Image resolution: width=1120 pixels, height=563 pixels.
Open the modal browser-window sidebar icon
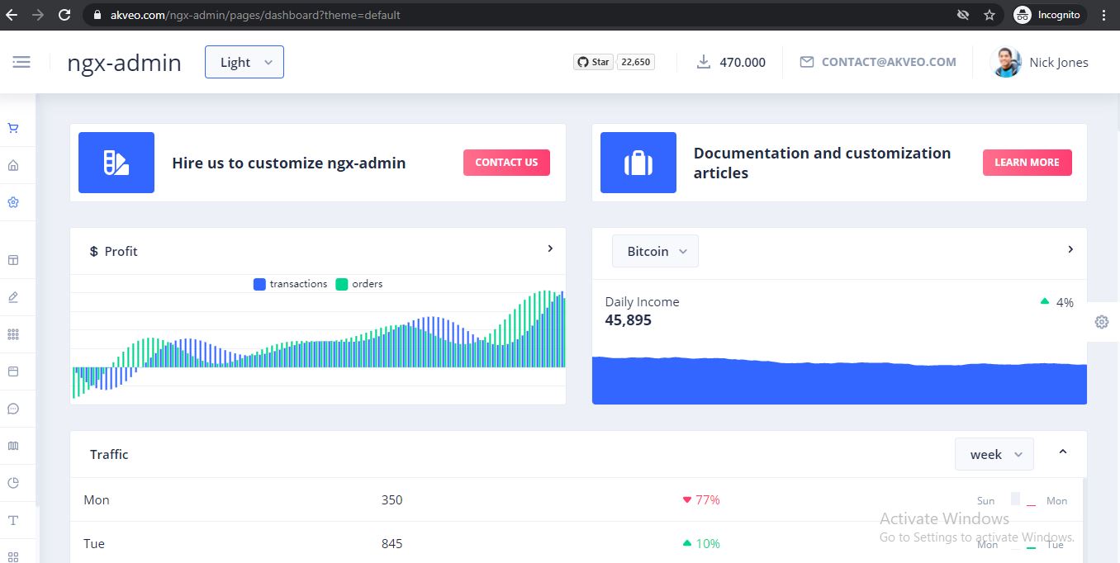[x=13, y=371]
